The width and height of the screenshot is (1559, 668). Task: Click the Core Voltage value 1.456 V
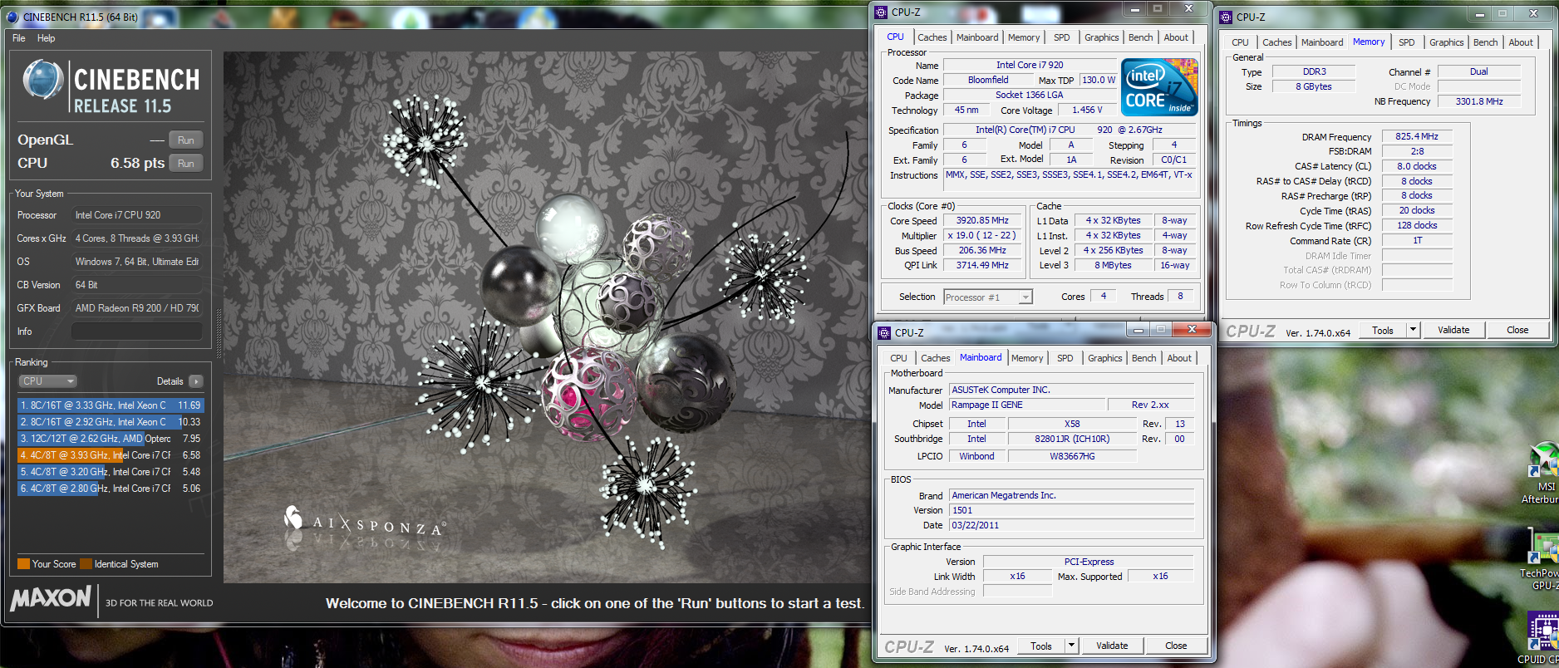coord(1087,111)
